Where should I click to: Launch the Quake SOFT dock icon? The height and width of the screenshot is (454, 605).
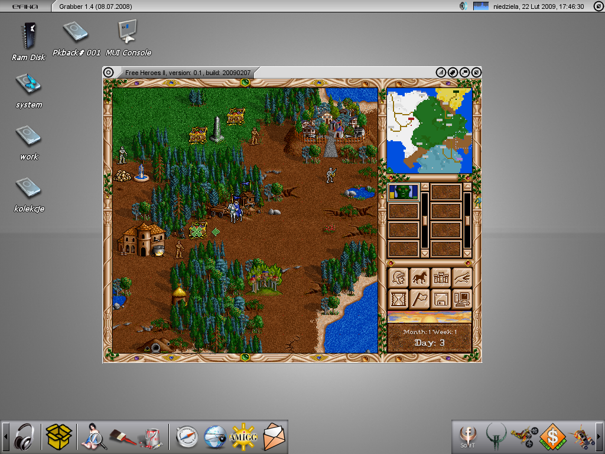click(468, 437)
